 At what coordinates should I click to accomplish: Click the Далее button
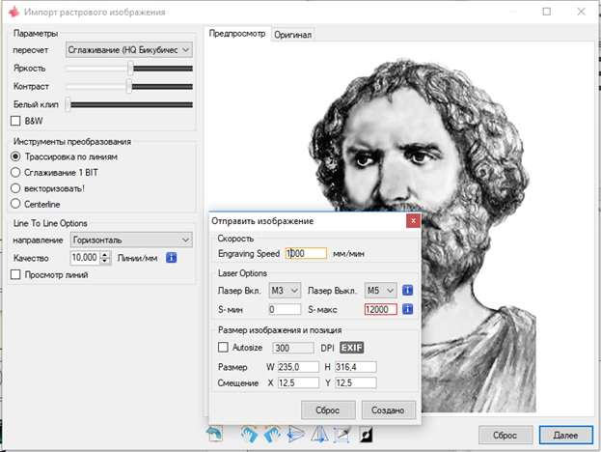tap(565, 436)
